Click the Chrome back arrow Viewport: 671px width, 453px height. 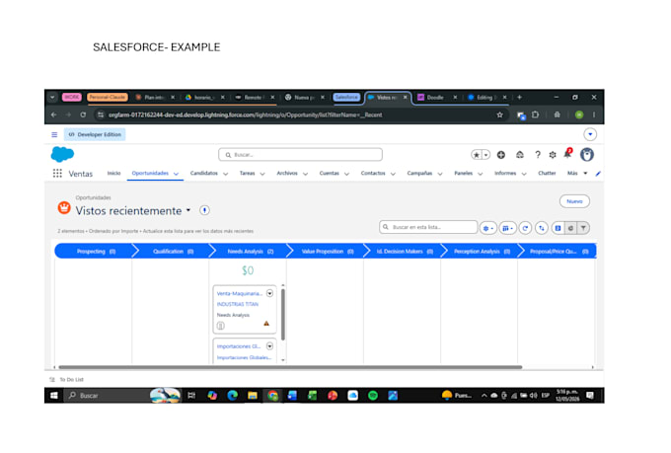click(53, 114)
